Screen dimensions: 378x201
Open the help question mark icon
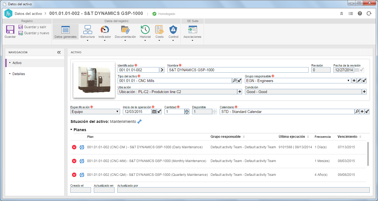click(360, 14)
